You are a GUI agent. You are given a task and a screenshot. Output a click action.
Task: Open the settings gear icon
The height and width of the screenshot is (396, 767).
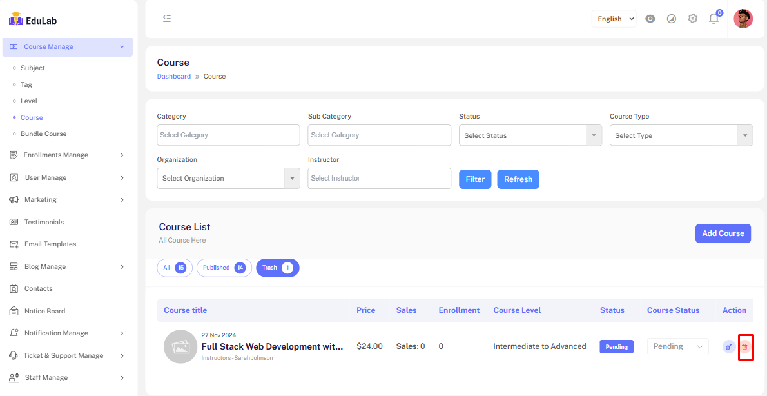coord(693,19)
